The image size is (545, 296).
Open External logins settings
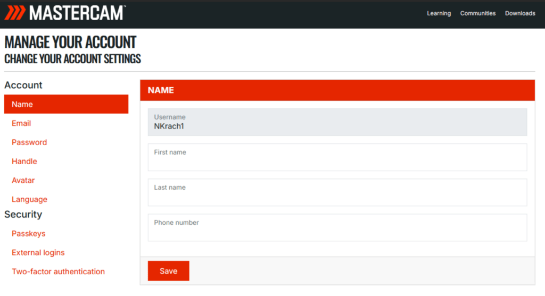pos(38,252)
